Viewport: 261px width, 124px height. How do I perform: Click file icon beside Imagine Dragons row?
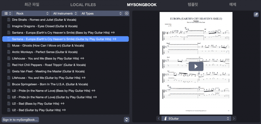point(9,26)
